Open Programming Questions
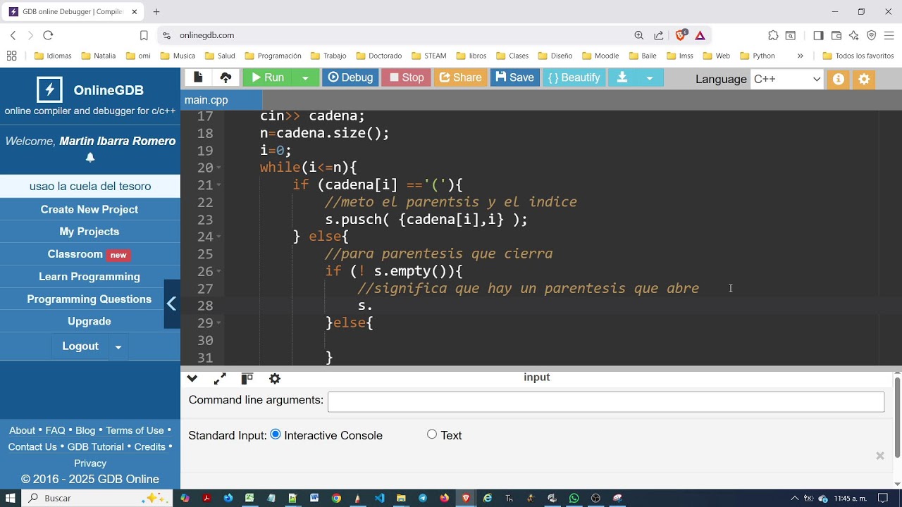Screen dimensions: 902x507 89,299
